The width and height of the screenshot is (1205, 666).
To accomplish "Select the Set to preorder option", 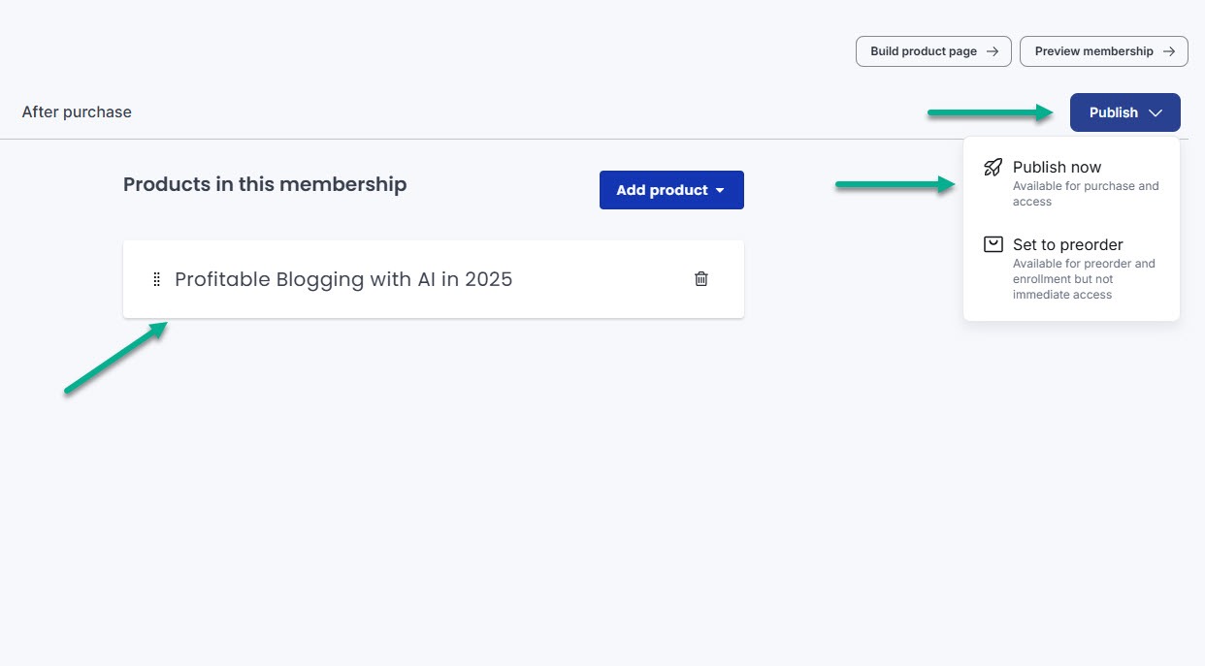I will [x=1067, y=244].
